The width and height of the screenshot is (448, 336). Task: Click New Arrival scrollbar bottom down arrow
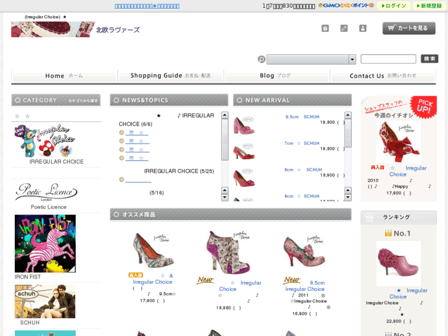(x=348, y=198)
